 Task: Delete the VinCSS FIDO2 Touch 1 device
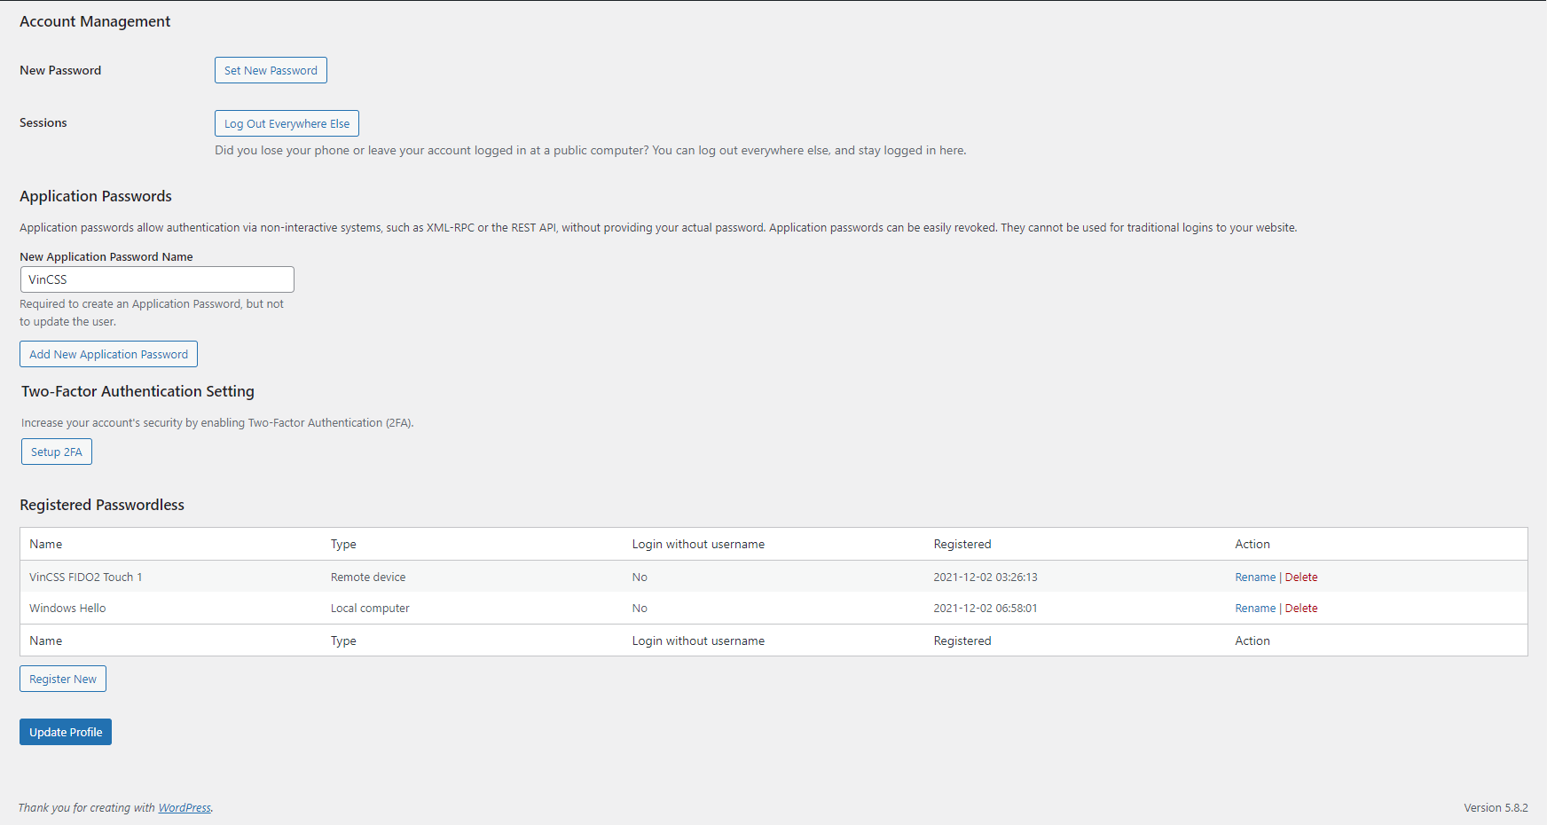[x=1301, y=577]
